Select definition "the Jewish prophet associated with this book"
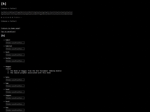Viewport: 150px width, 112px height. pos(31,73)
